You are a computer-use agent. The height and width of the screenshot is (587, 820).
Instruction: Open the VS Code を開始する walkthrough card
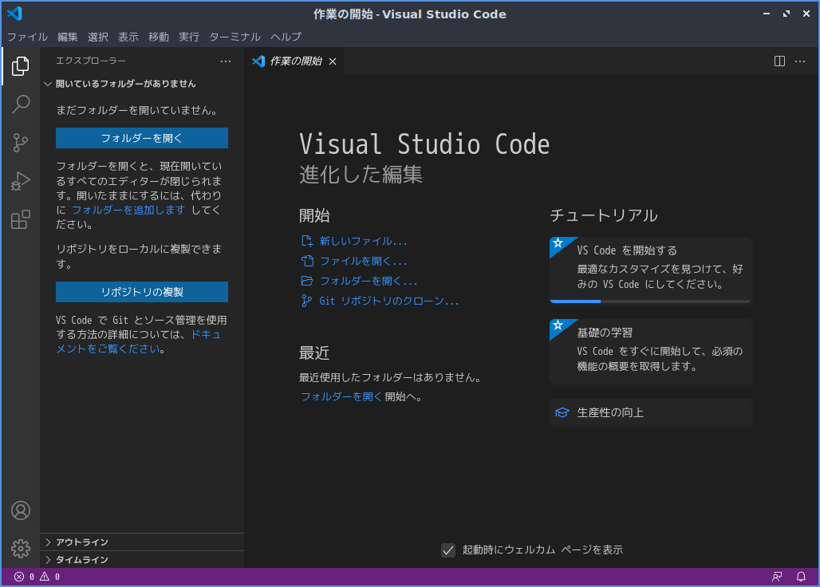coord(651,270)
